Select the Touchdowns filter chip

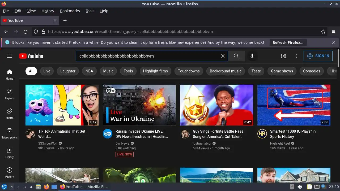click(x=189, y=71)
